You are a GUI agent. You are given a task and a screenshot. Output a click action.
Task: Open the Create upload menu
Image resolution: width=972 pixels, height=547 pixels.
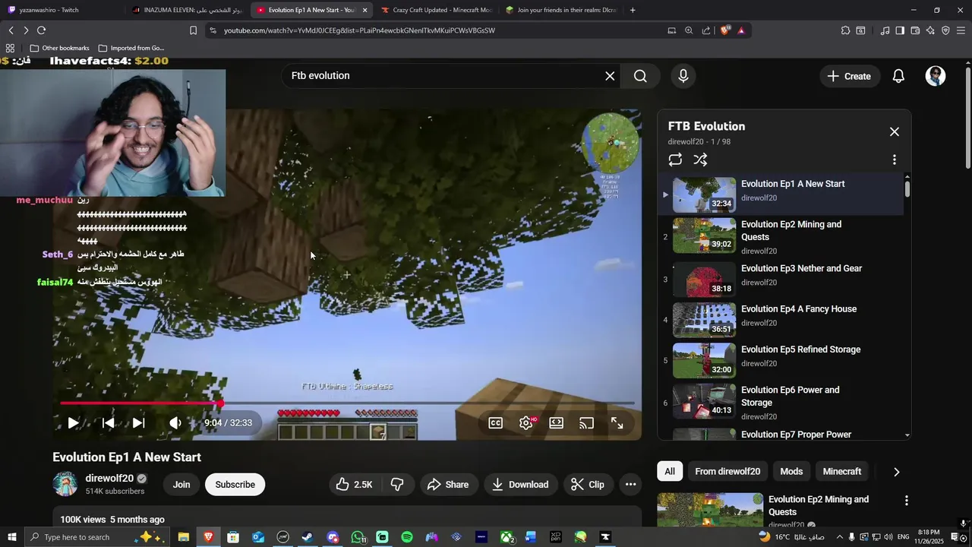(849, 76)
